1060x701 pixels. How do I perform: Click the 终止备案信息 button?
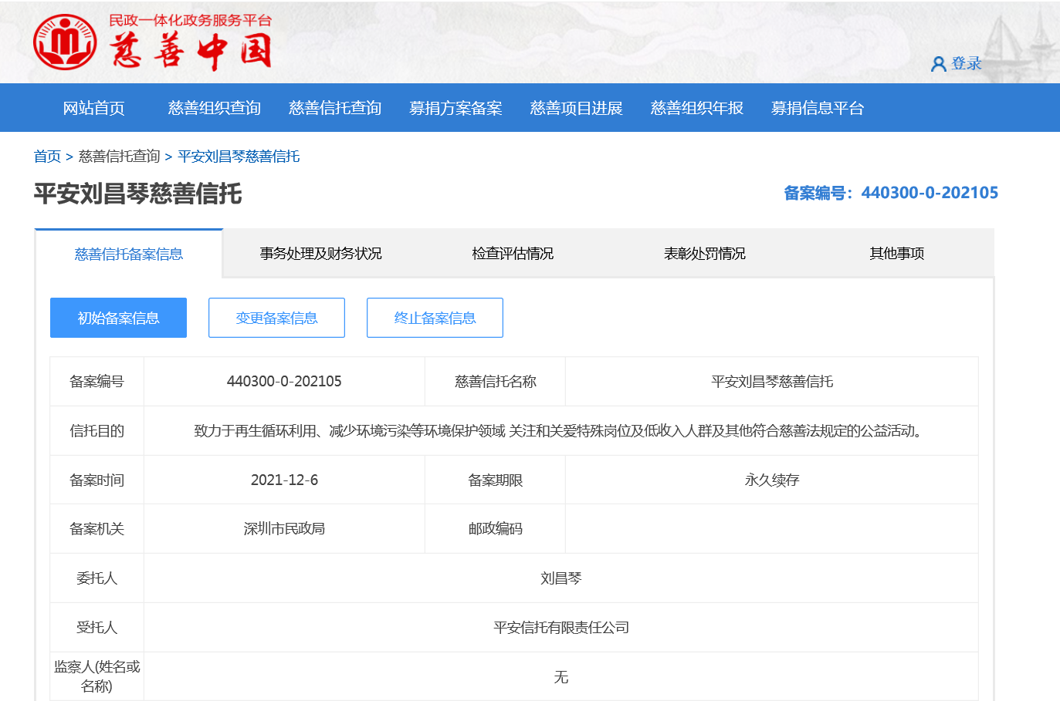[x=435, y=318]
